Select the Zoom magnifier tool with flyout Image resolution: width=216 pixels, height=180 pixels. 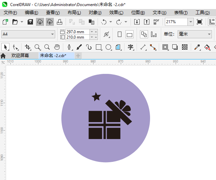pos(37,47)
